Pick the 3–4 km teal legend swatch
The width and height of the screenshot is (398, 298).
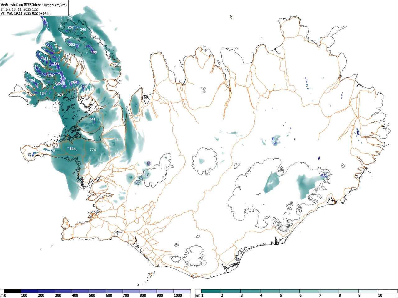click(x=250, y=291)
